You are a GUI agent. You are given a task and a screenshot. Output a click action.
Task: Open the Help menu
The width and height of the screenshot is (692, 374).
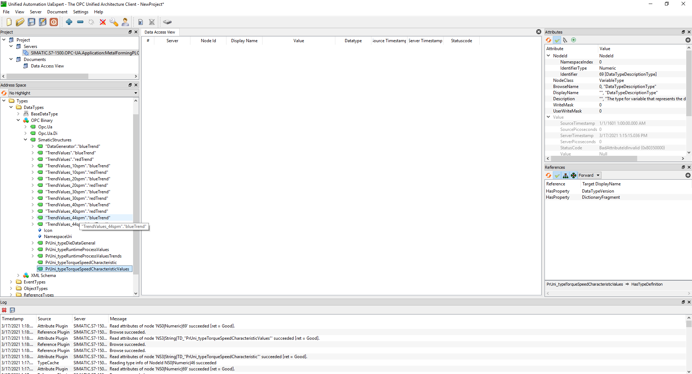coord(99,12)
